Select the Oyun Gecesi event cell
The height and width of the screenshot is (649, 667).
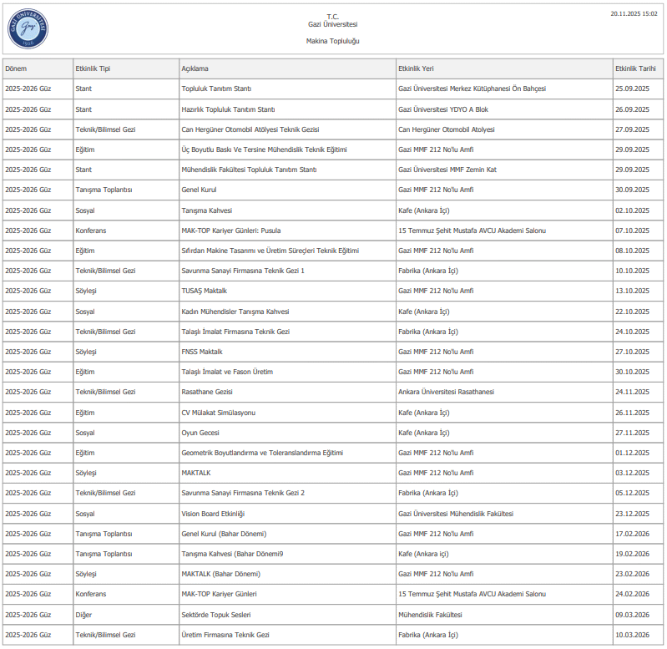point(200,433)
